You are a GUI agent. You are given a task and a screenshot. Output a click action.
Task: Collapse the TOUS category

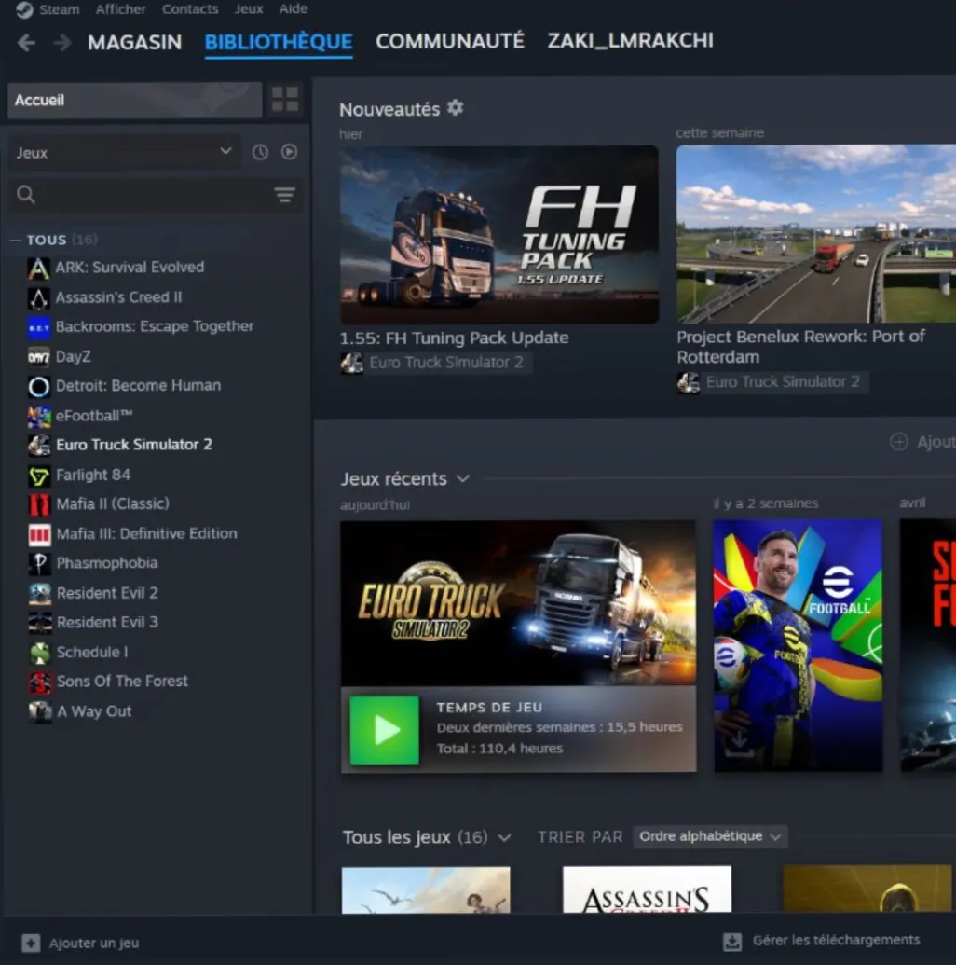[16, 240]
